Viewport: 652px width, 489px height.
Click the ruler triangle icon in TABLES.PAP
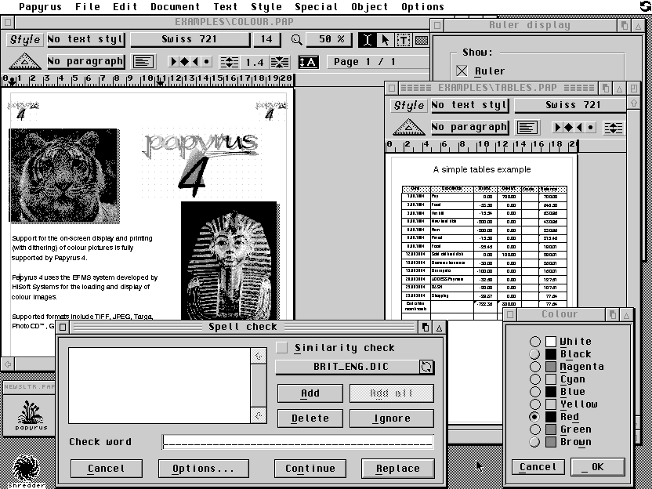pos(409,127)
